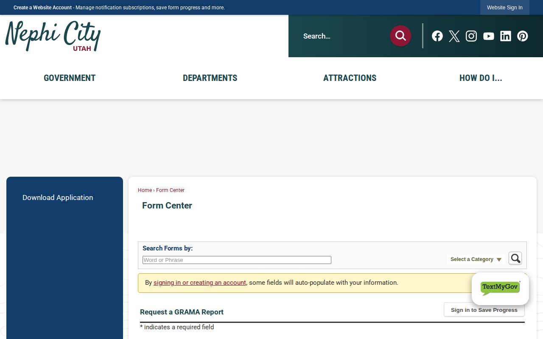Open the LinkedIn icon in header
The image size is (543, 339).
click(x=506, y=36)
